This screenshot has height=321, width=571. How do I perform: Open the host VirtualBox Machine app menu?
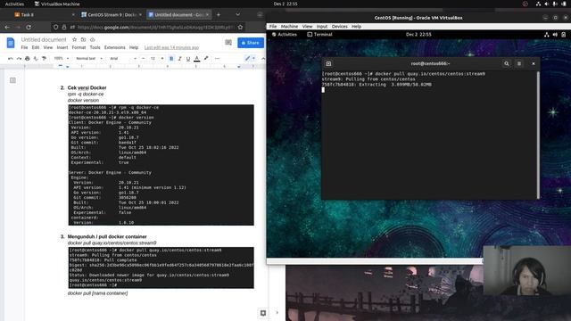click(x=57, y=4)
